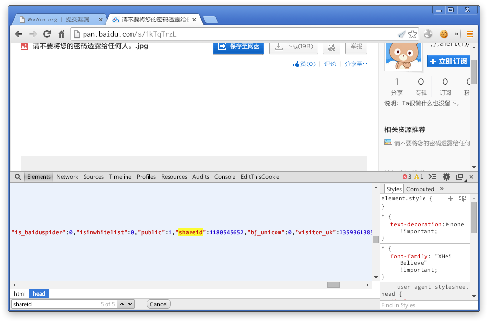Subscribe with the 立即订阅 button
The height and width of the screenshot is (322, 488).
tap(448, 61)
